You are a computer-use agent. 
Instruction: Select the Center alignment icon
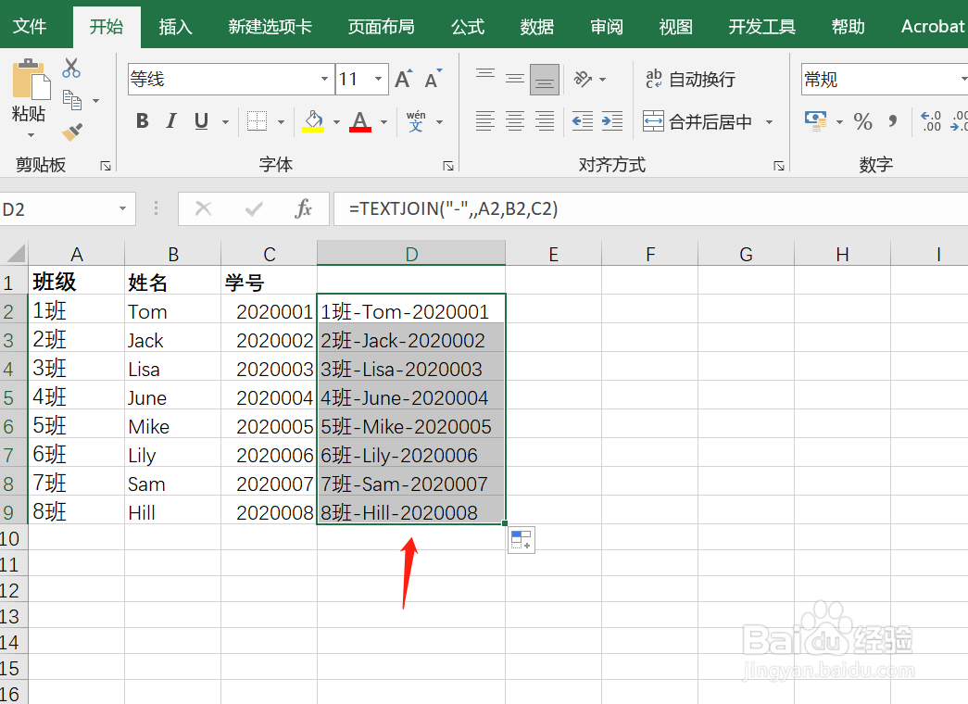[x=514, y=121]
